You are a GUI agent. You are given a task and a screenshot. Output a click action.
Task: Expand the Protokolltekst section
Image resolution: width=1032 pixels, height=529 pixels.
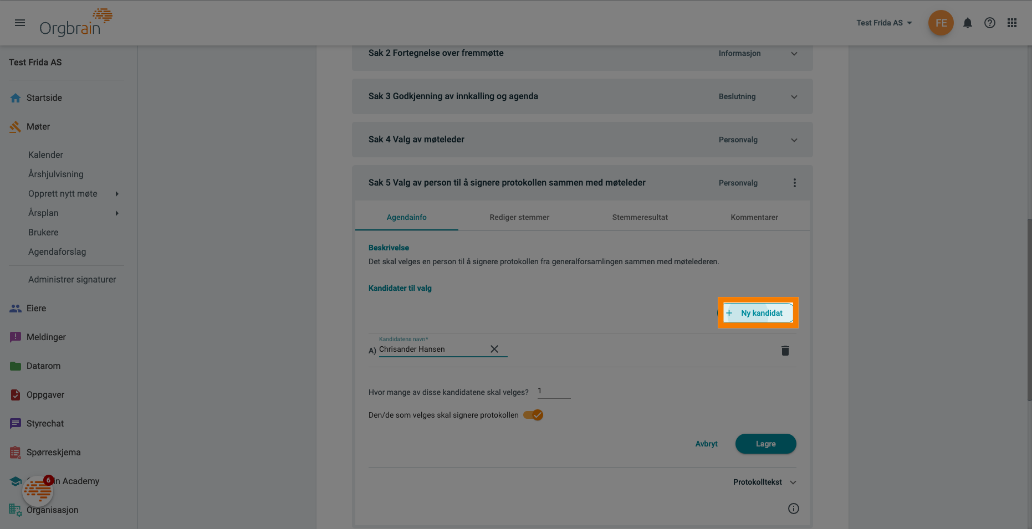point(764,482)
